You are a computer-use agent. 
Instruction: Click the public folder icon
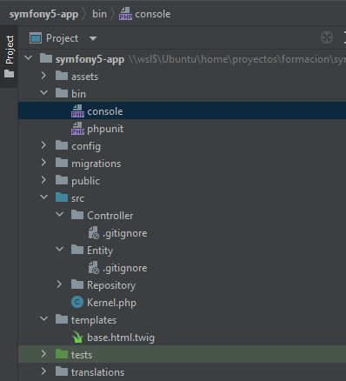click(62, 180)
